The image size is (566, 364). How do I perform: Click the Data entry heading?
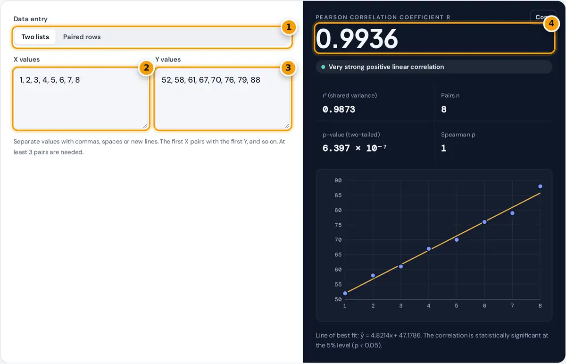[x=31, y=19]
